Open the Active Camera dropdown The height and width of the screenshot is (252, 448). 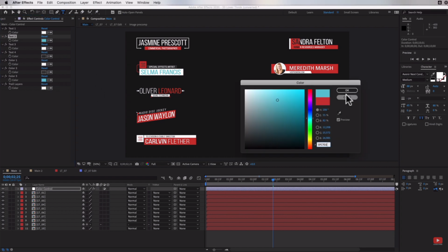tap(193, 164)
